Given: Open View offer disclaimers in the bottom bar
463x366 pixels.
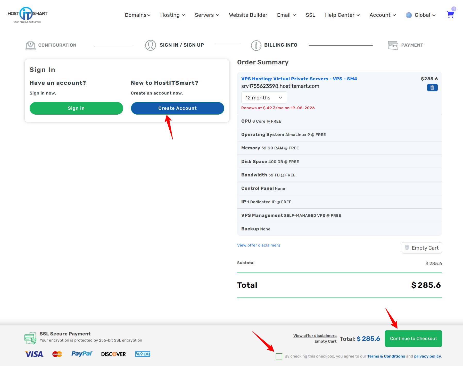Looking at the screenshot, I should [x=315, y=336].
